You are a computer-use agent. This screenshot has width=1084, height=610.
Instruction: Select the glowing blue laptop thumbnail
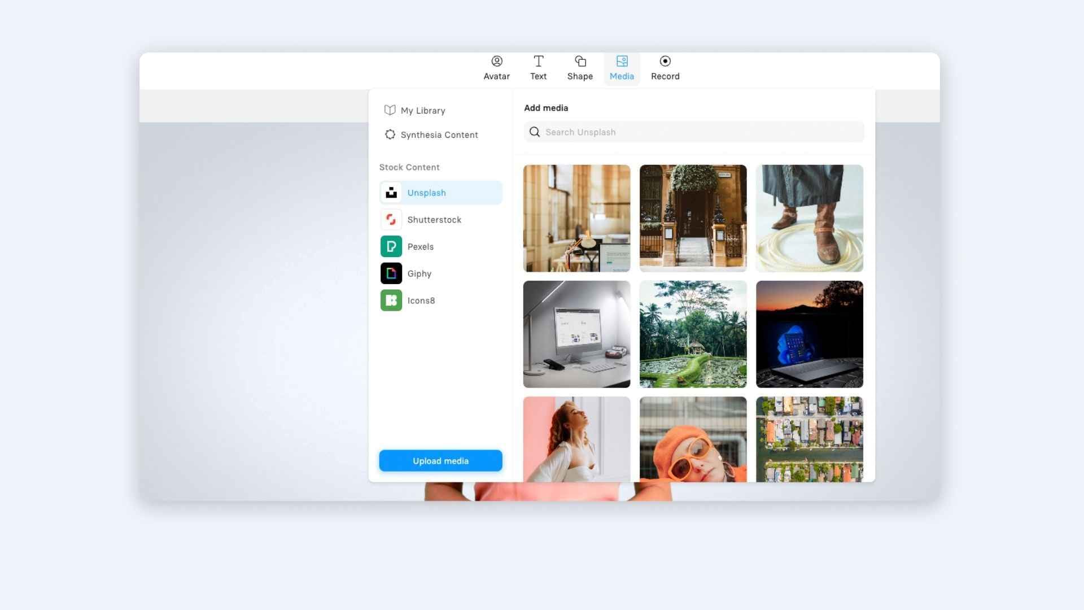tap(809, 334)
